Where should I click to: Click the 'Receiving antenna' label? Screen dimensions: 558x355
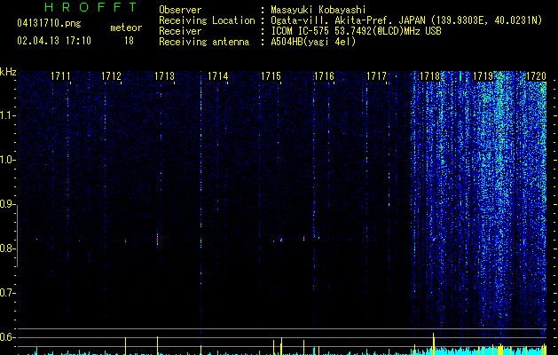(204, 42)
